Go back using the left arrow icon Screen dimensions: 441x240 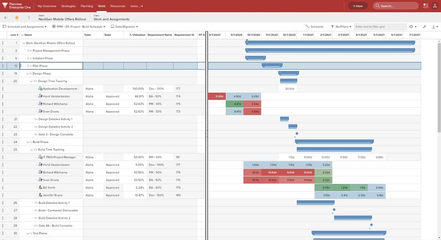pos(6,18)
